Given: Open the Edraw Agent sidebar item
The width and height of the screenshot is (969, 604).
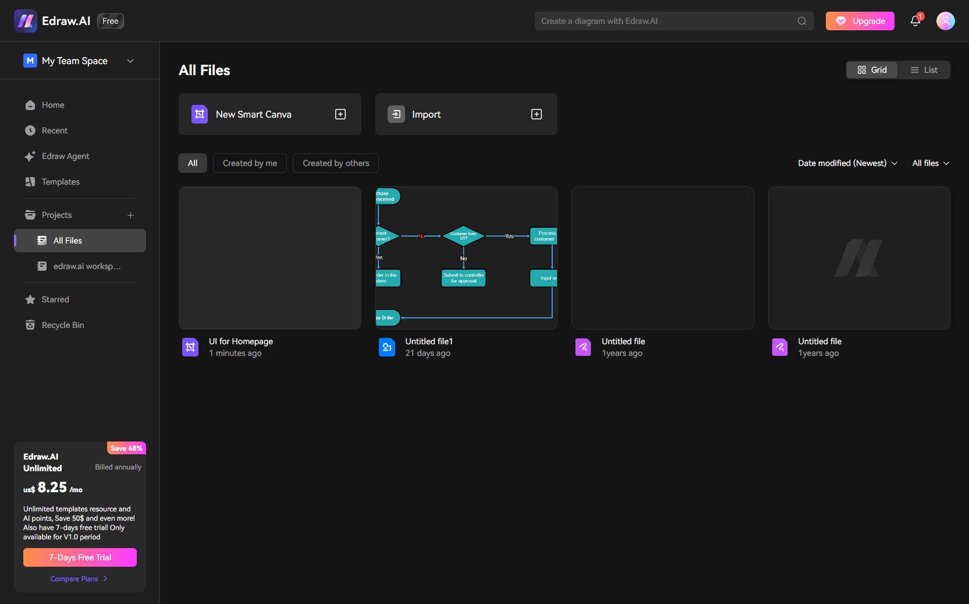Looking at the screenshot, I should (x=65, y=156).
